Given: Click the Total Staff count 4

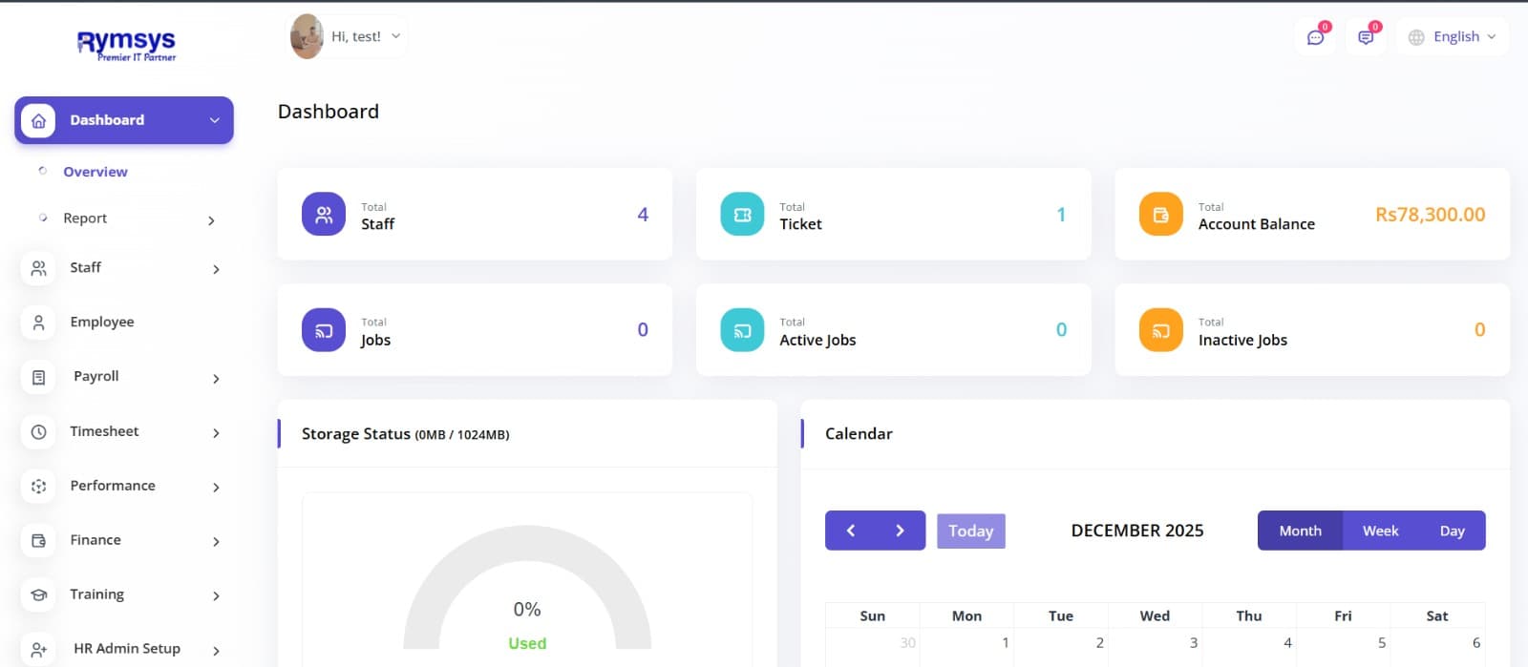Looking at the screenshot, I should (x=643, y=215).
